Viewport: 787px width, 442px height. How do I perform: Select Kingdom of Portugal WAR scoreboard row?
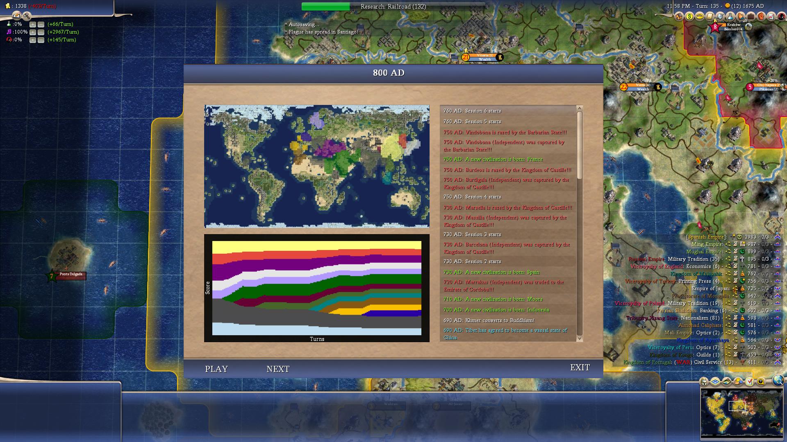702,362
